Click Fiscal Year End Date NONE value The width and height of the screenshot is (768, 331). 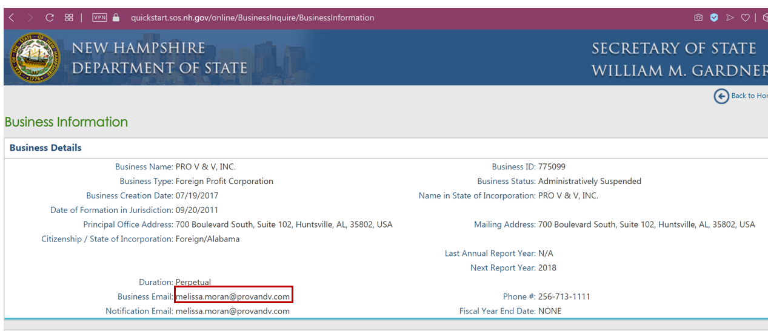click(550, 311)
